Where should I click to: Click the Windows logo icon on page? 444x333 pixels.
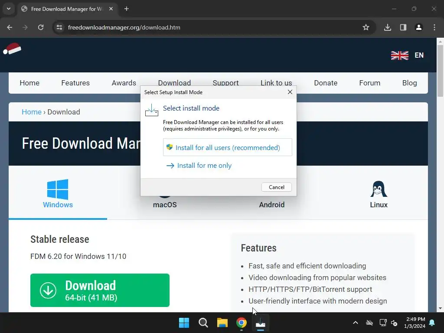tap(58, 189)
